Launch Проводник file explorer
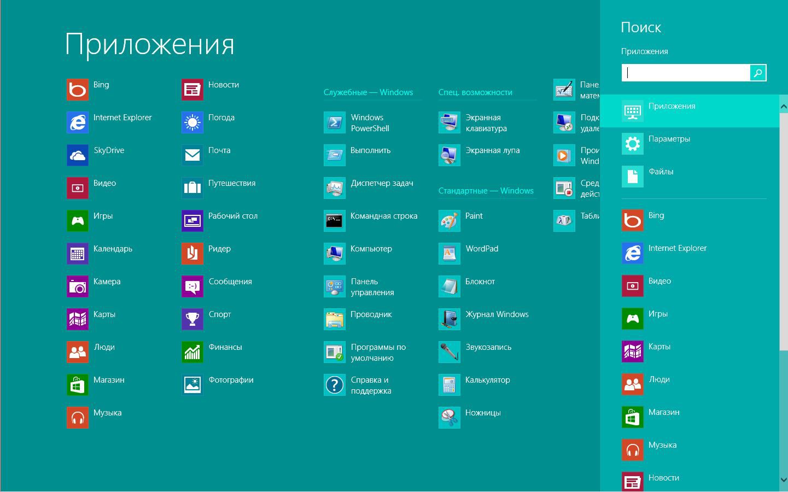788x492 pixels. [358, 319]
